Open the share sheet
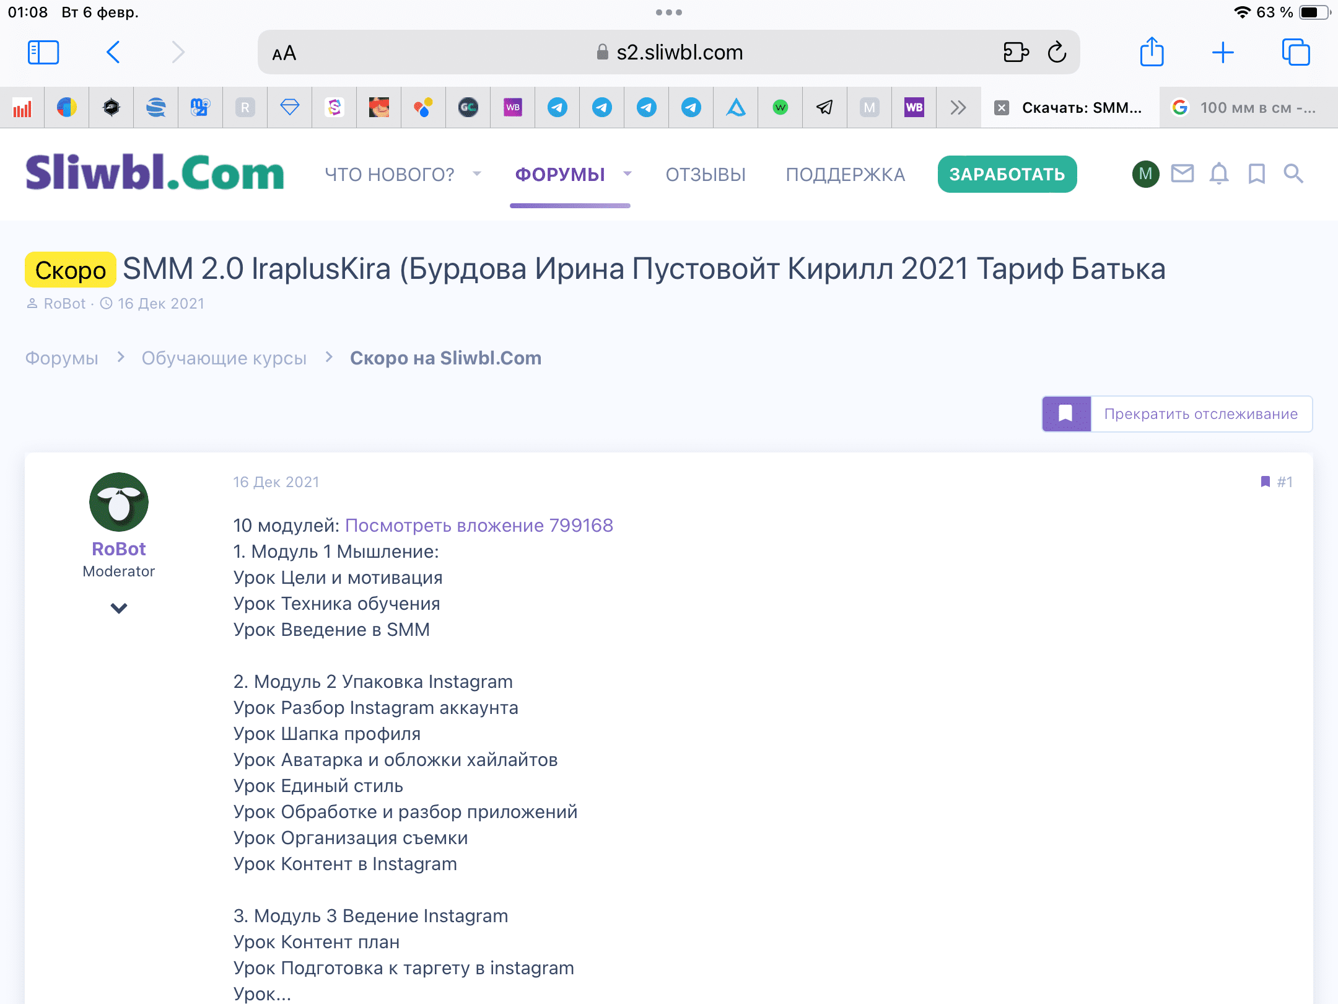 click(x=1152, y=51)
